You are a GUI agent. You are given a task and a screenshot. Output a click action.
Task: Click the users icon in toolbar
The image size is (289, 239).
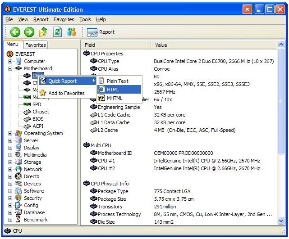(71, 32)
